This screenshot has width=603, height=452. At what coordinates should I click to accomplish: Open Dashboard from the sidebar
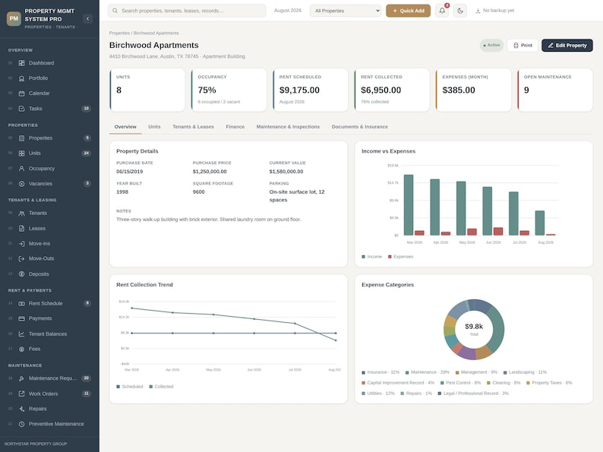click(x=49, y=63)
